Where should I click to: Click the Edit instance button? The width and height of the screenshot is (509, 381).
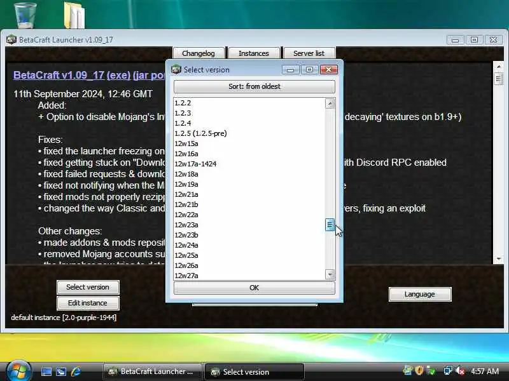(88, 303)
